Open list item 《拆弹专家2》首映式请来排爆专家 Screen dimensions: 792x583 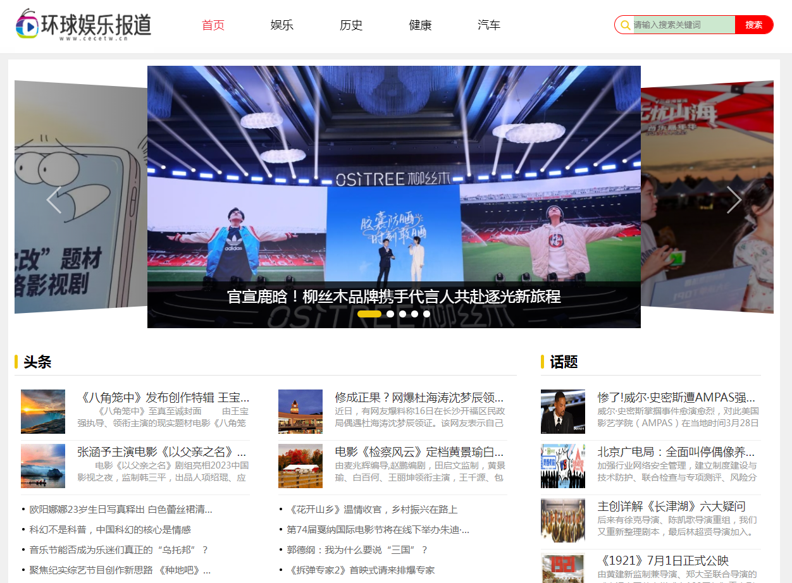(361, 570)
